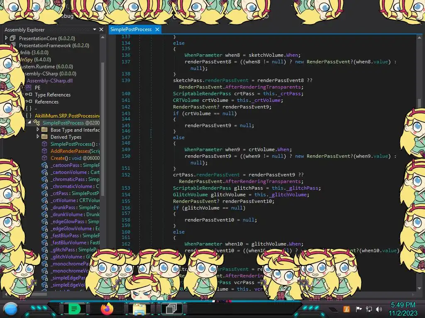Click the _edgeGlowPass field icon
This screenshot has width=425, height=318.
coord(45,221)
